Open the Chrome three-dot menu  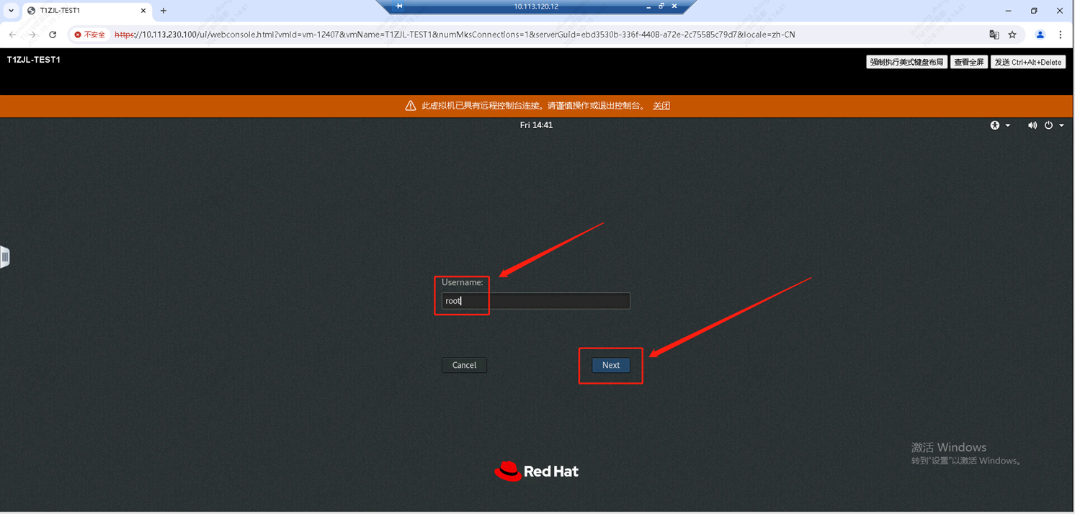point(1060,35)
